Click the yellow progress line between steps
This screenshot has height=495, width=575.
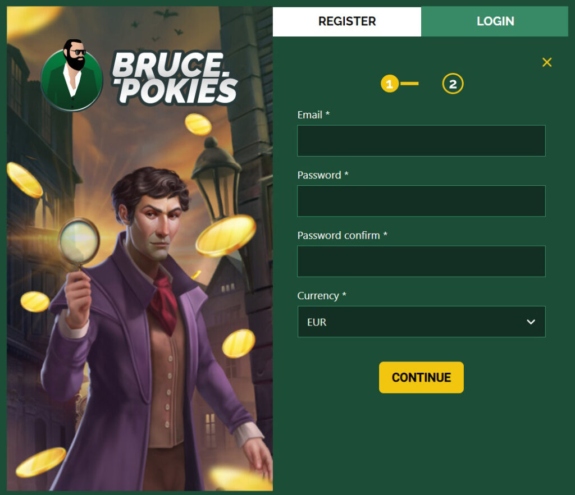point(409,84)
